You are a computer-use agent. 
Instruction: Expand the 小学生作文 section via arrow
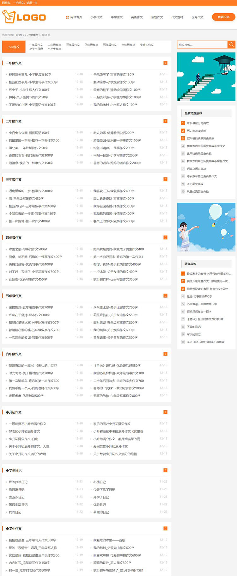pos(165,529)
